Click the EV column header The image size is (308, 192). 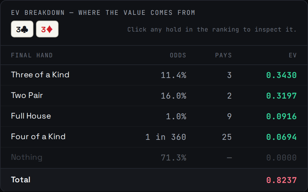coord(293,55)
